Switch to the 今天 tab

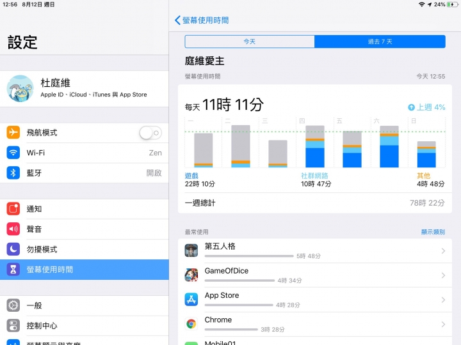pyautogui.click(x=250, y=42)
